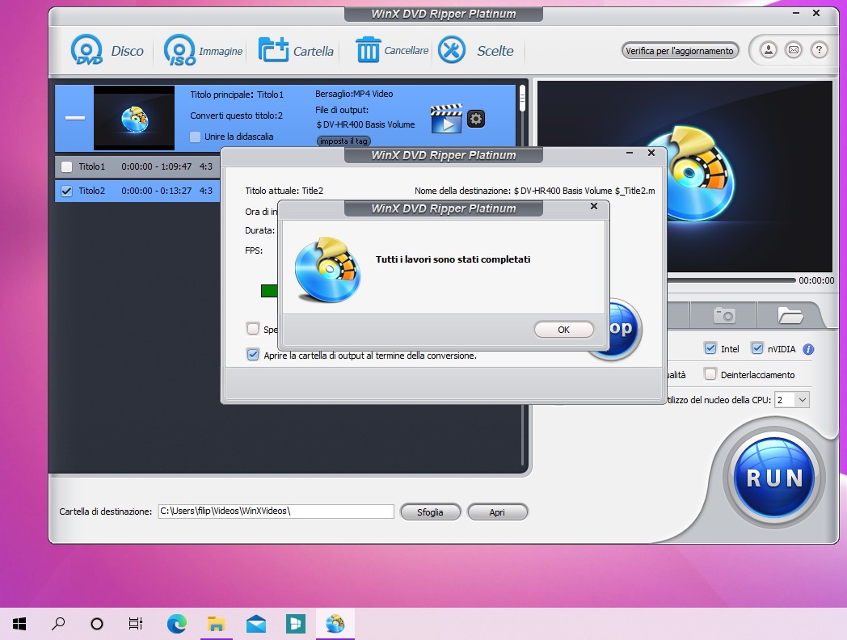Close the conversion progress window

(651, 153)
